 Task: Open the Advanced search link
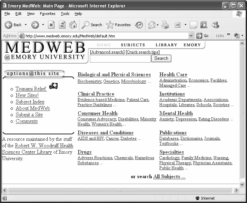tap(107, 52)
